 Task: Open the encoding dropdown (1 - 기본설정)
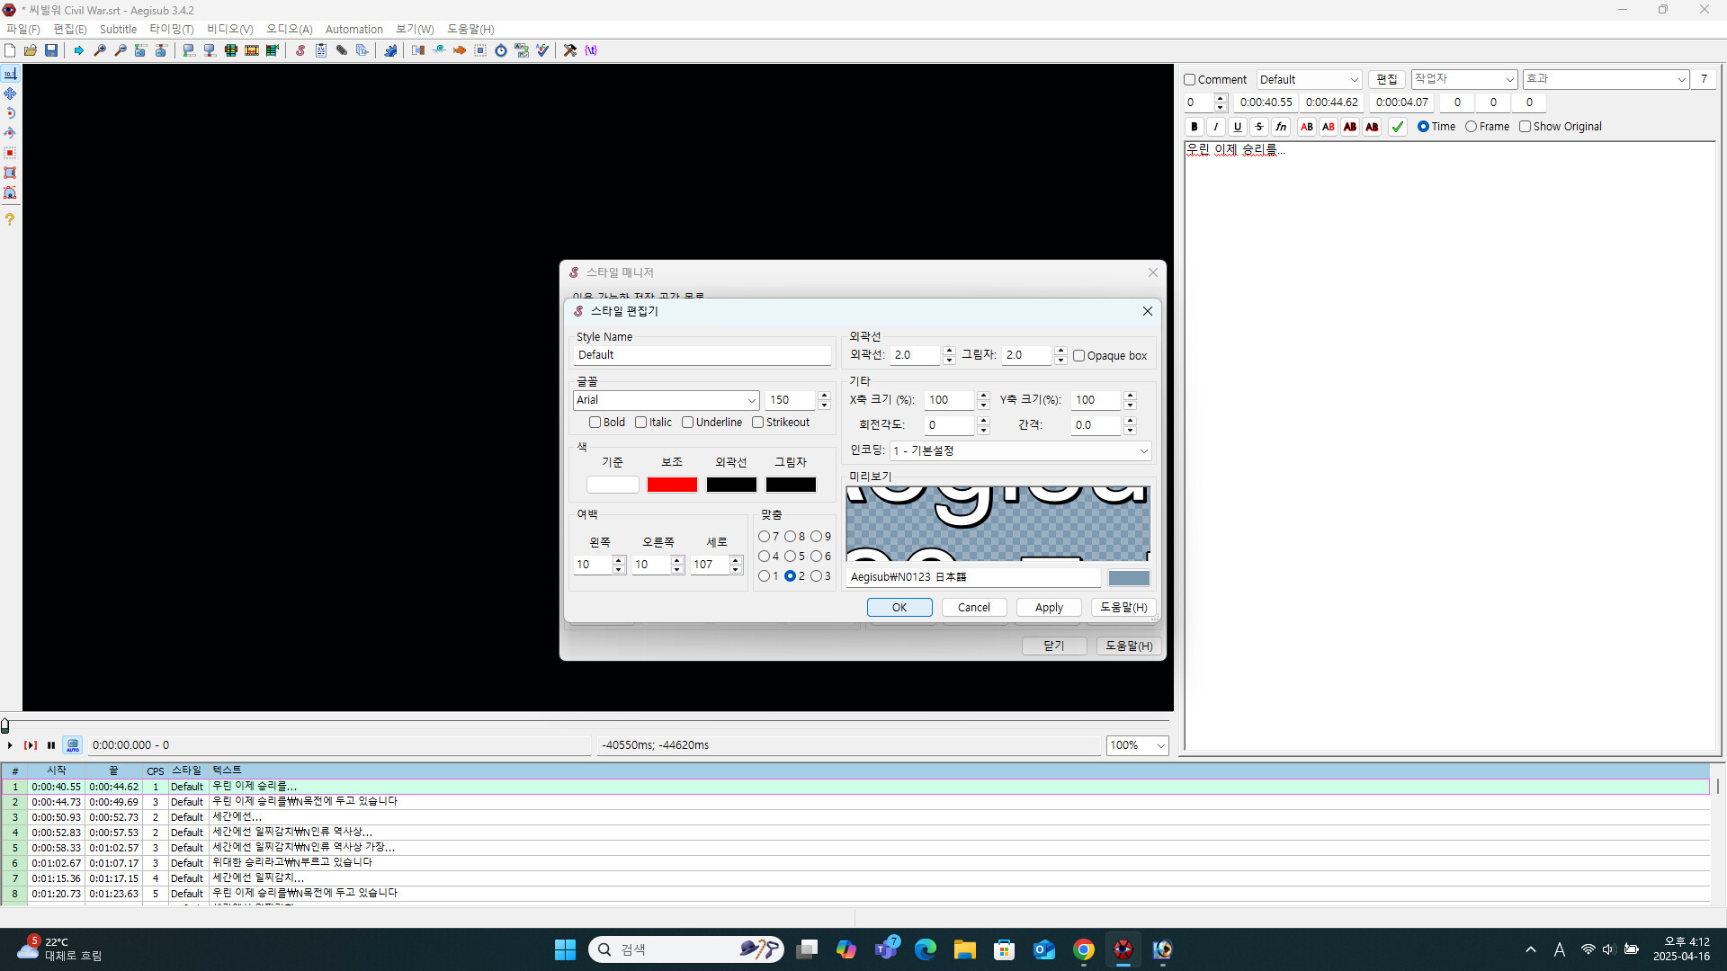pyautogui.click(x=1143, y=451)
